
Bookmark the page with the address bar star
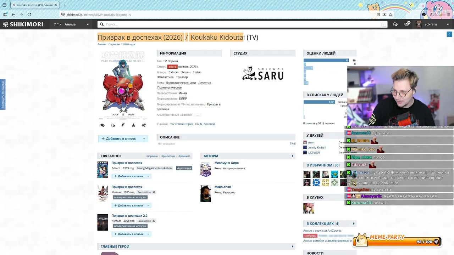[391, 15]
